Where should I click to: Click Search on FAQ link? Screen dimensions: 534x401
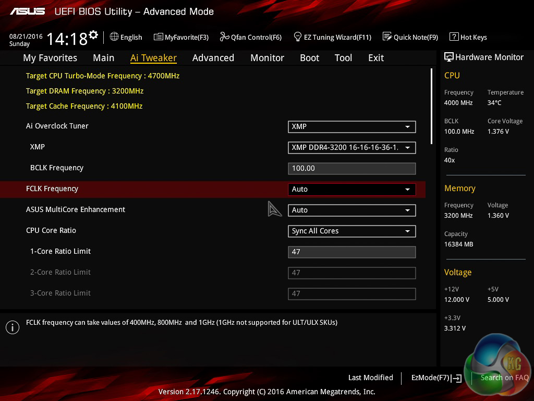[504, 378]
